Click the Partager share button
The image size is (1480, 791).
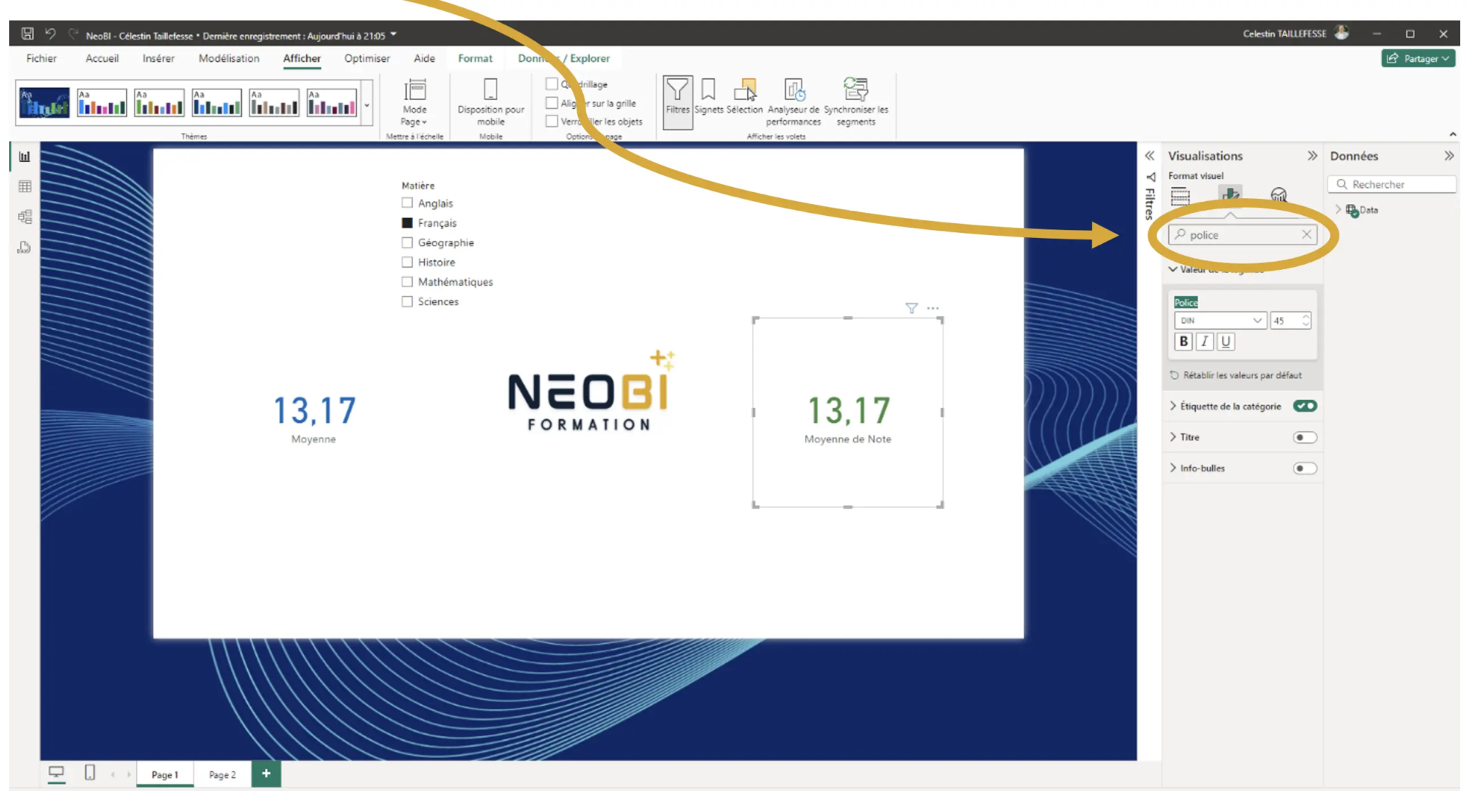(x=1418, y=58)
